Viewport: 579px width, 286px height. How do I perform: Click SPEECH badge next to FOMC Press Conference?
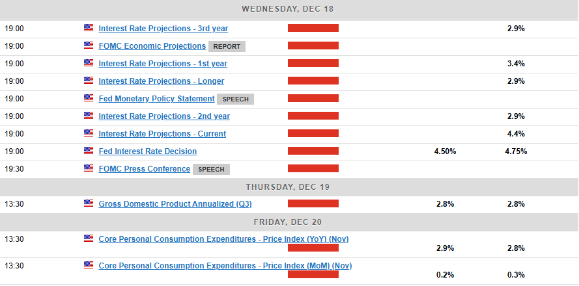click(x=211, y=169)
